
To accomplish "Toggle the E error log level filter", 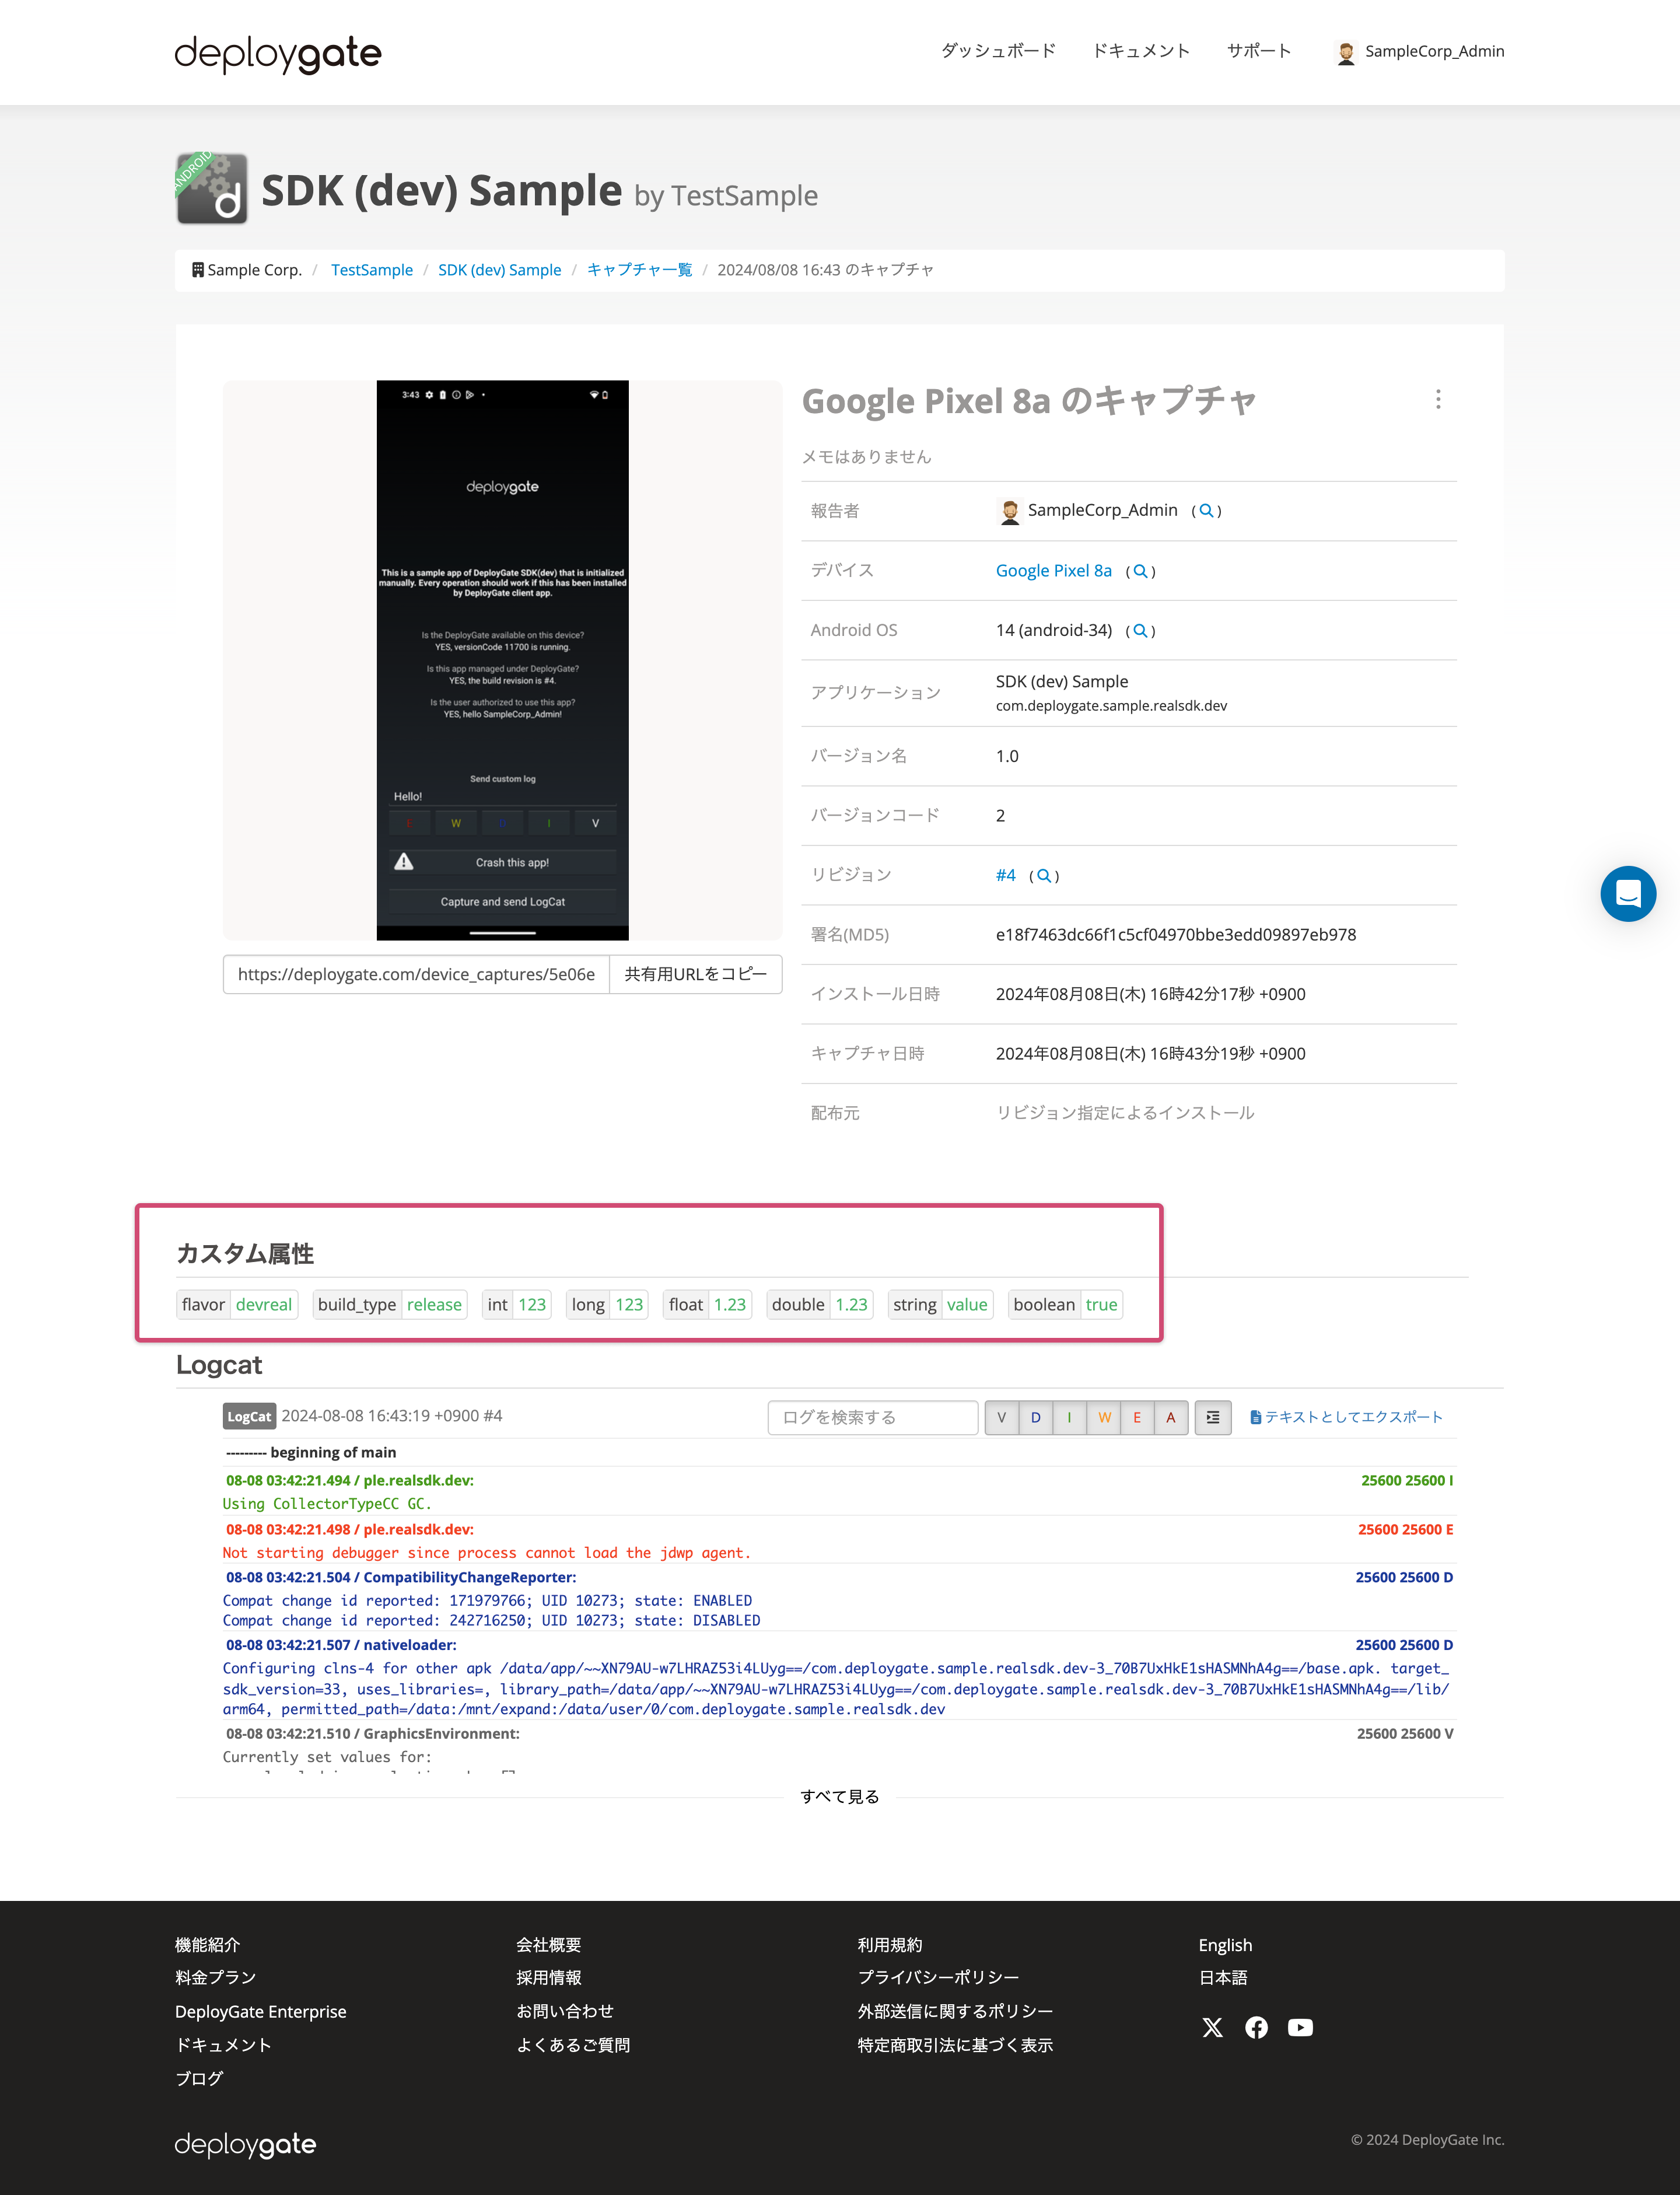I will pyautogui.click(x=1137, y=1417).
